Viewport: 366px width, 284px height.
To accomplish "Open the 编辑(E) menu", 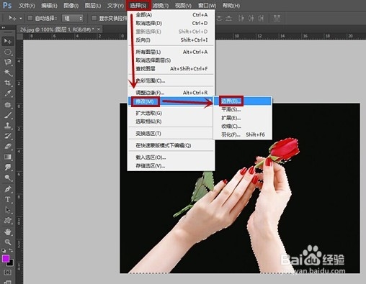I will point(49,5).
